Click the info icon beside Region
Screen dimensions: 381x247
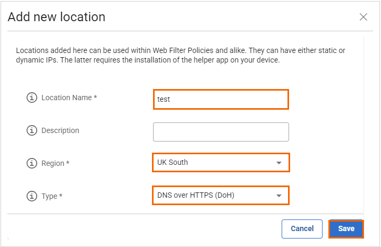pyautogui.click(x=32, y=164)
